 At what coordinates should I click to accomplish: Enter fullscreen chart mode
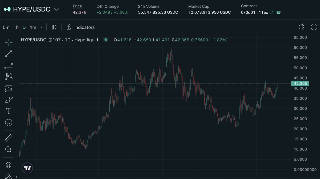314,27
